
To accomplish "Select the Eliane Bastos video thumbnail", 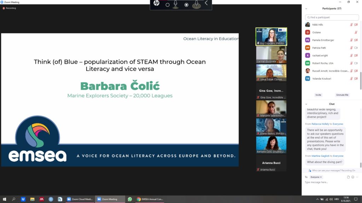I will coord(271,127).
